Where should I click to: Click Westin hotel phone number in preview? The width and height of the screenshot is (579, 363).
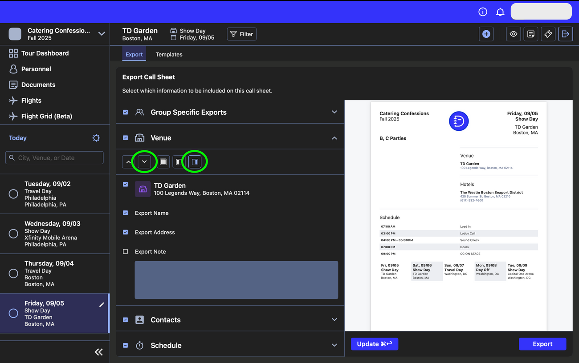point(472,201)
